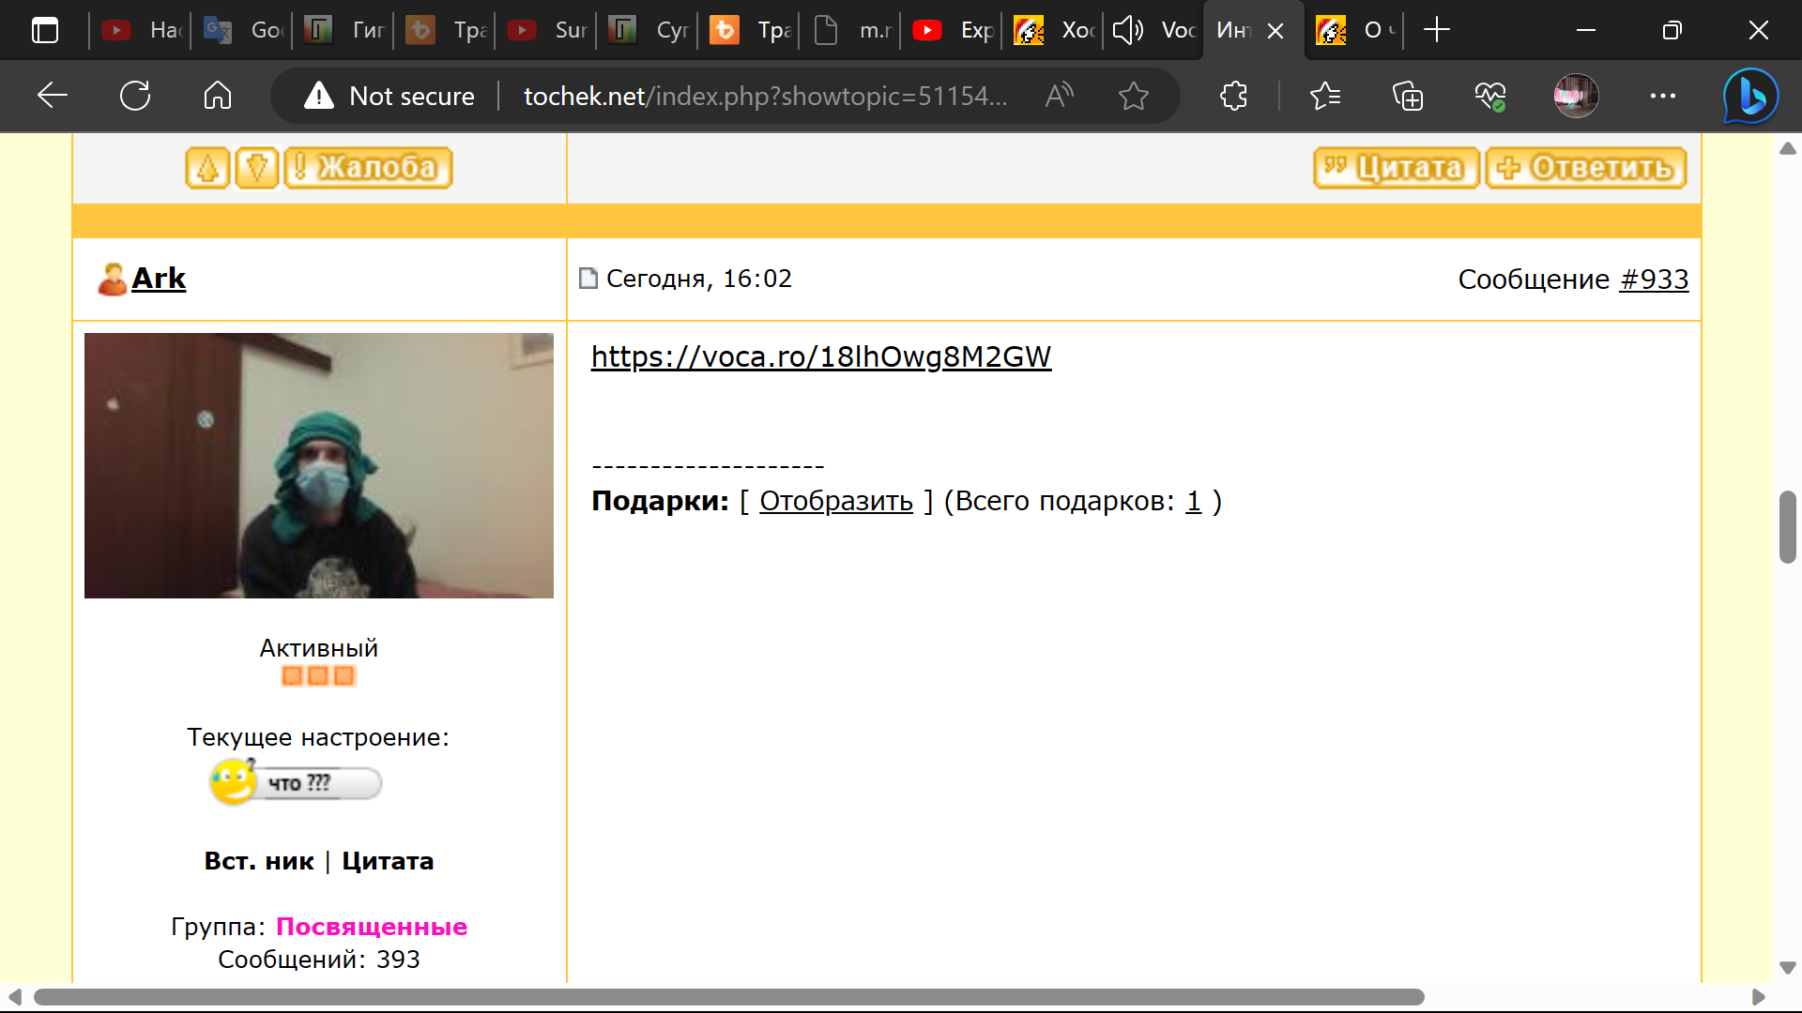Open the Collections icon in toolbar

[1407, 96]
